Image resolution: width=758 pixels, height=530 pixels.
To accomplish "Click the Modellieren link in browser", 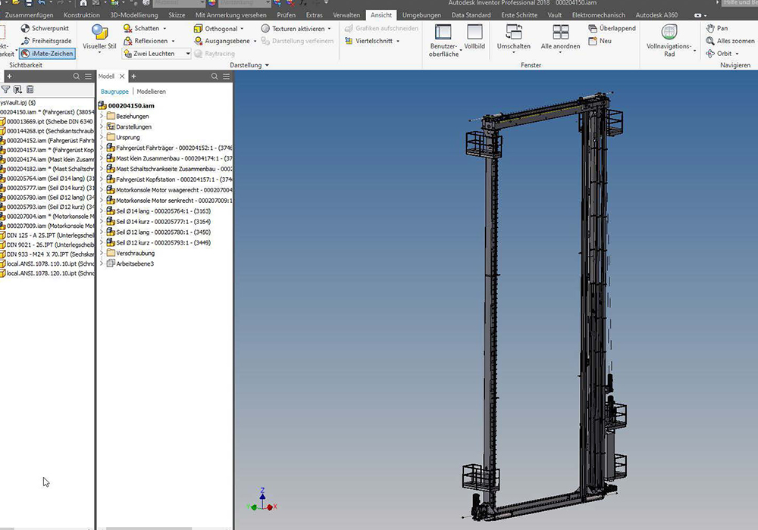I will (151, 91).
